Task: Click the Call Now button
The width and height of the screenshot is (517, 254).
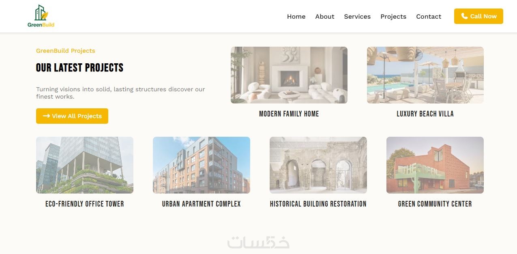Action: point(478,16)
